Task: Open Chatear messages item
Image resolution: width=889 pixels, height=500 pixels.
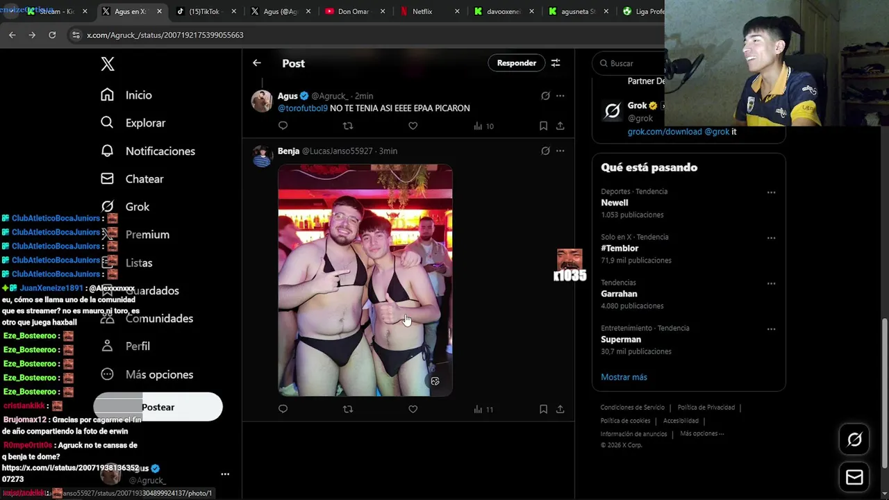Action: point(132,178)
